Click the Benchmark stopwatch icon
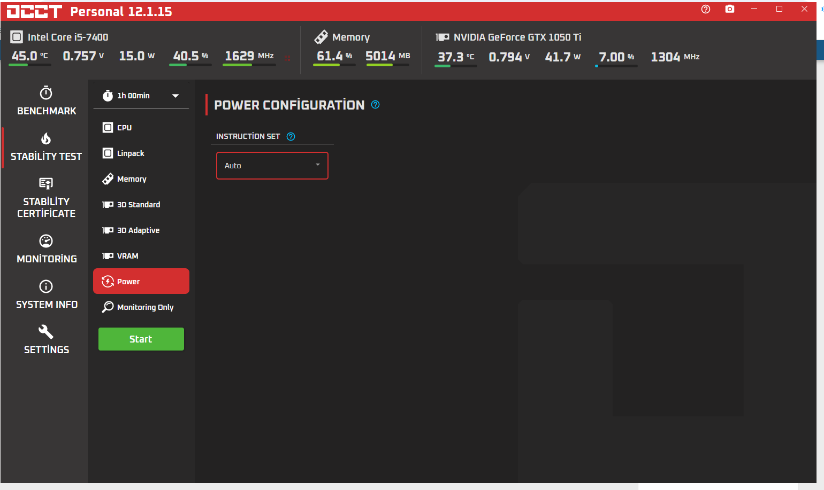 pyautogui.click(x=47, y=92)
